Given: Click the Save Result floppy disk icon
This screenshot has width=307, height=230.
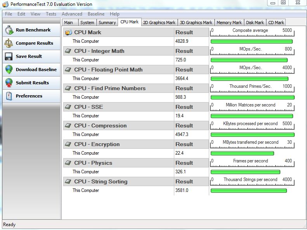Looking at the screenshot, I should coord(9,56).
